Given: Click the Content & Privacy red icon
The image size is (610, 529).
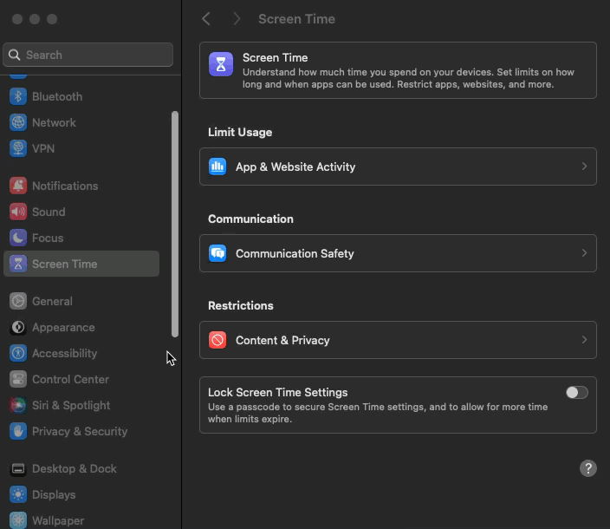Looking at the screenshot, I should click(217, 340).
